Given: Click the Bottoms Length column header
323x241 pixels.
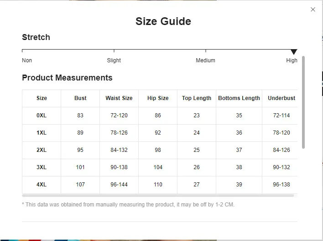Looking at the screenshot, I should coord(239,98).
